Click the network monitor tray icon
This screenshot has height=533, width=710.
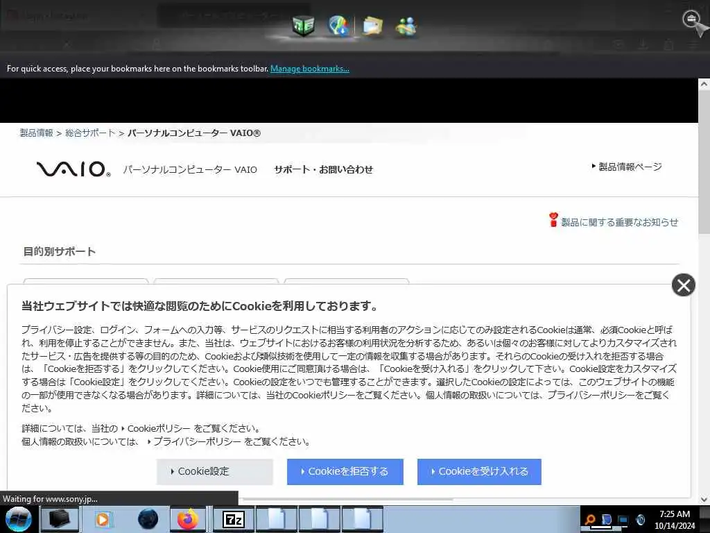tap(623, 520)
